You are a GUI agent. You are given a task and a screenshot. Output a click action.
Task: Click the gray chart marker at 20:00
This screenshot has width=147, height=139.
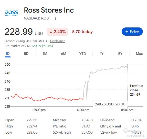point(127,66)
